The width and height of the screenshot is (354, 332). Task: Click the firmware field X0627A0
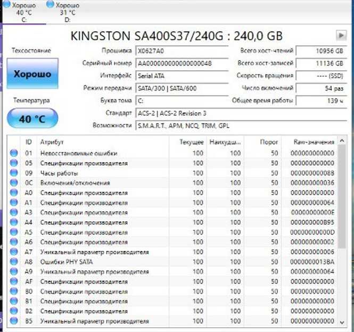click(x=182, y=51)
